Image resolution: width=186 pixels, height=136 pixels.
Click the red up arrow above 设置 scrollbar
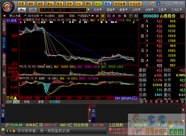pos(90,106)
